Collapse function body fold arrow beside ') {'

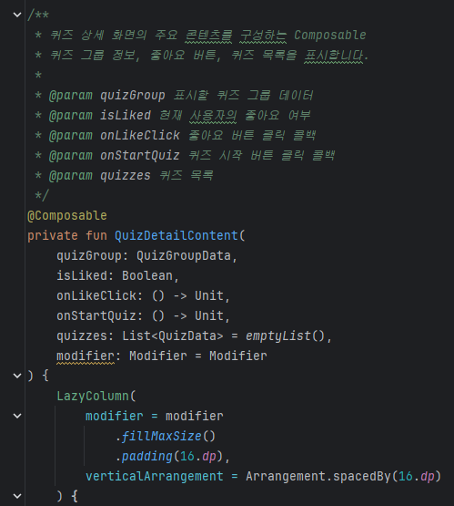tap(17, 376)
